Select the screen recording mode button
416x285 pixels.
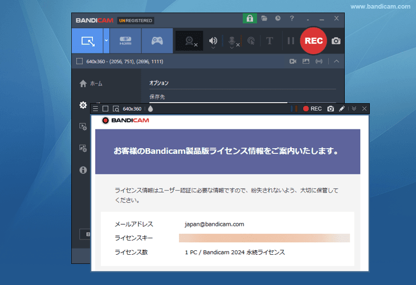(87, 41)
